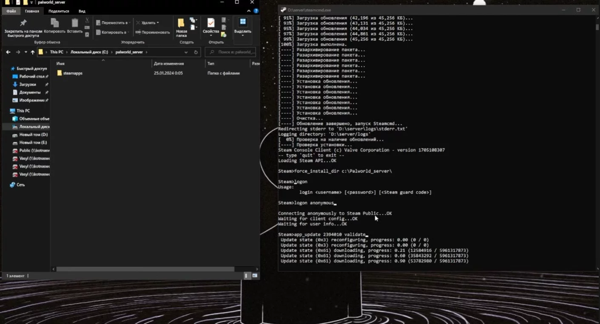Open the Поделиться ribbon tab
600x324 pixels.
[59, 11]
